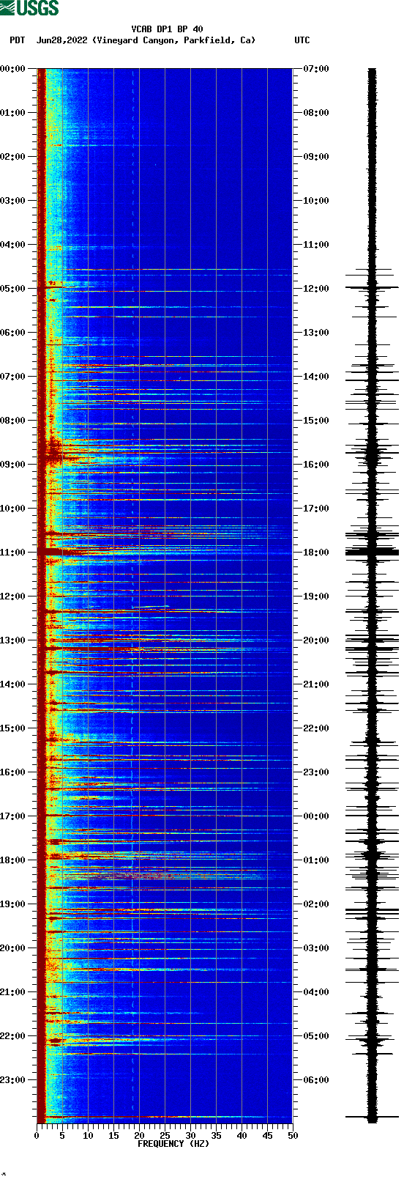
Task: Click the PDT time label '13:00'
Action: tap(13, 640)
